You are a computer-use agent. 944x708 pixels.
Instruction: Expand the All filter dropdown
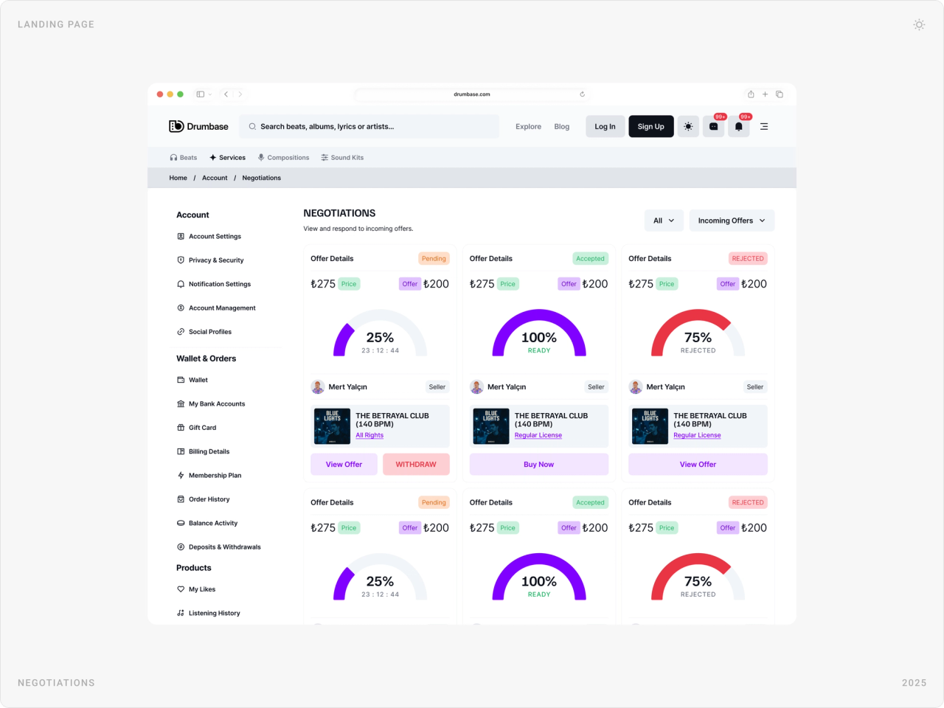[x=664, y=221]
